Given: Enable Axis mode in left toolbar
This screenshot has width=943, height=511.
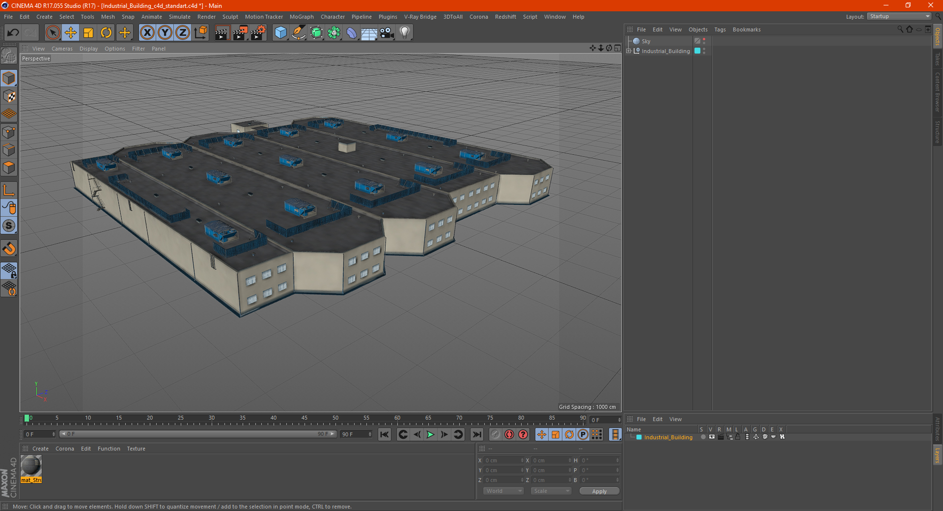Looking at the screenshot, I should point(9,190).
